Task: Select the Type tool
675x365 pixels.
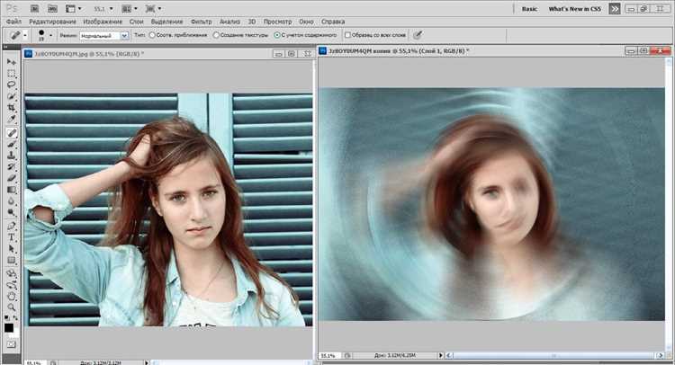Action: point(11,237)
